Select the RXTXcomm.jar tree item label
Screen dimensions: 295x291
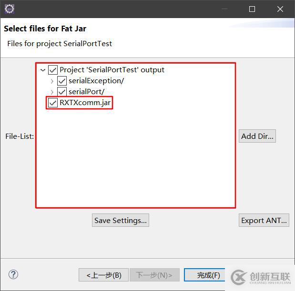(85, 103)
